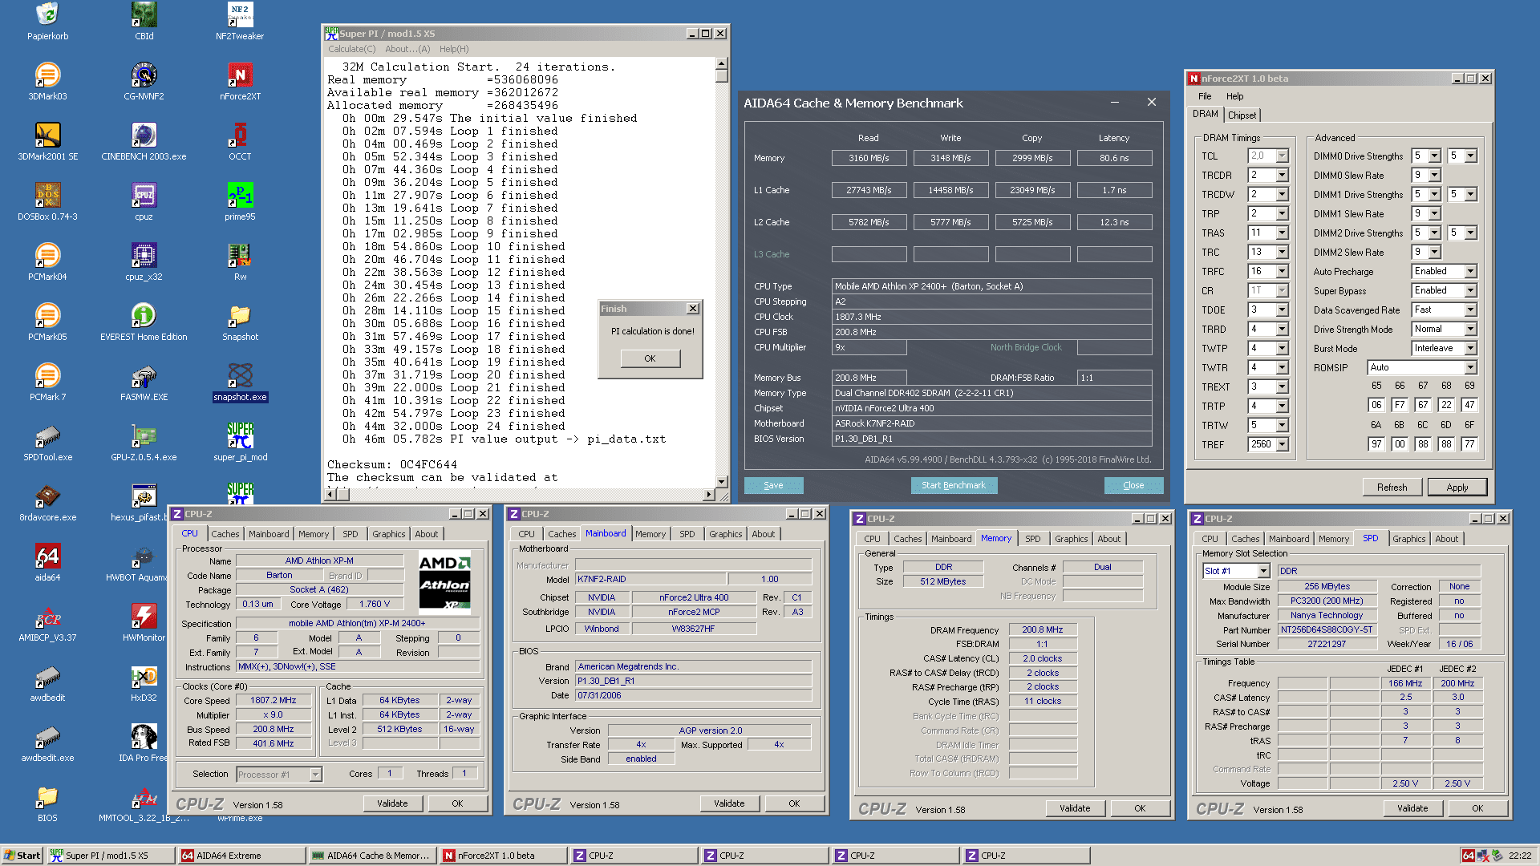
Task: Open the CINEBENCH 2003.exe icon
Action: point(144,136)
